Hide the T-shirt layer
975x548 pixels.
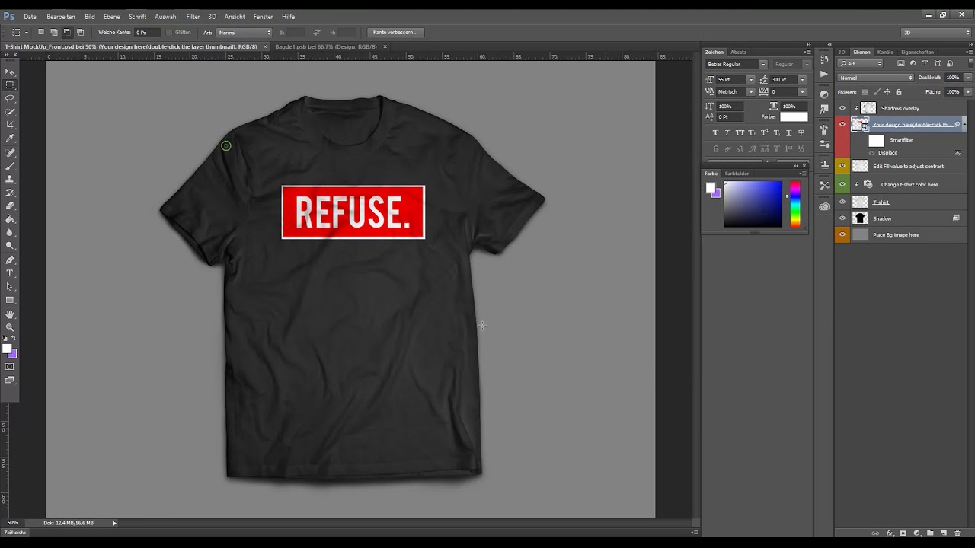point(842,202)
